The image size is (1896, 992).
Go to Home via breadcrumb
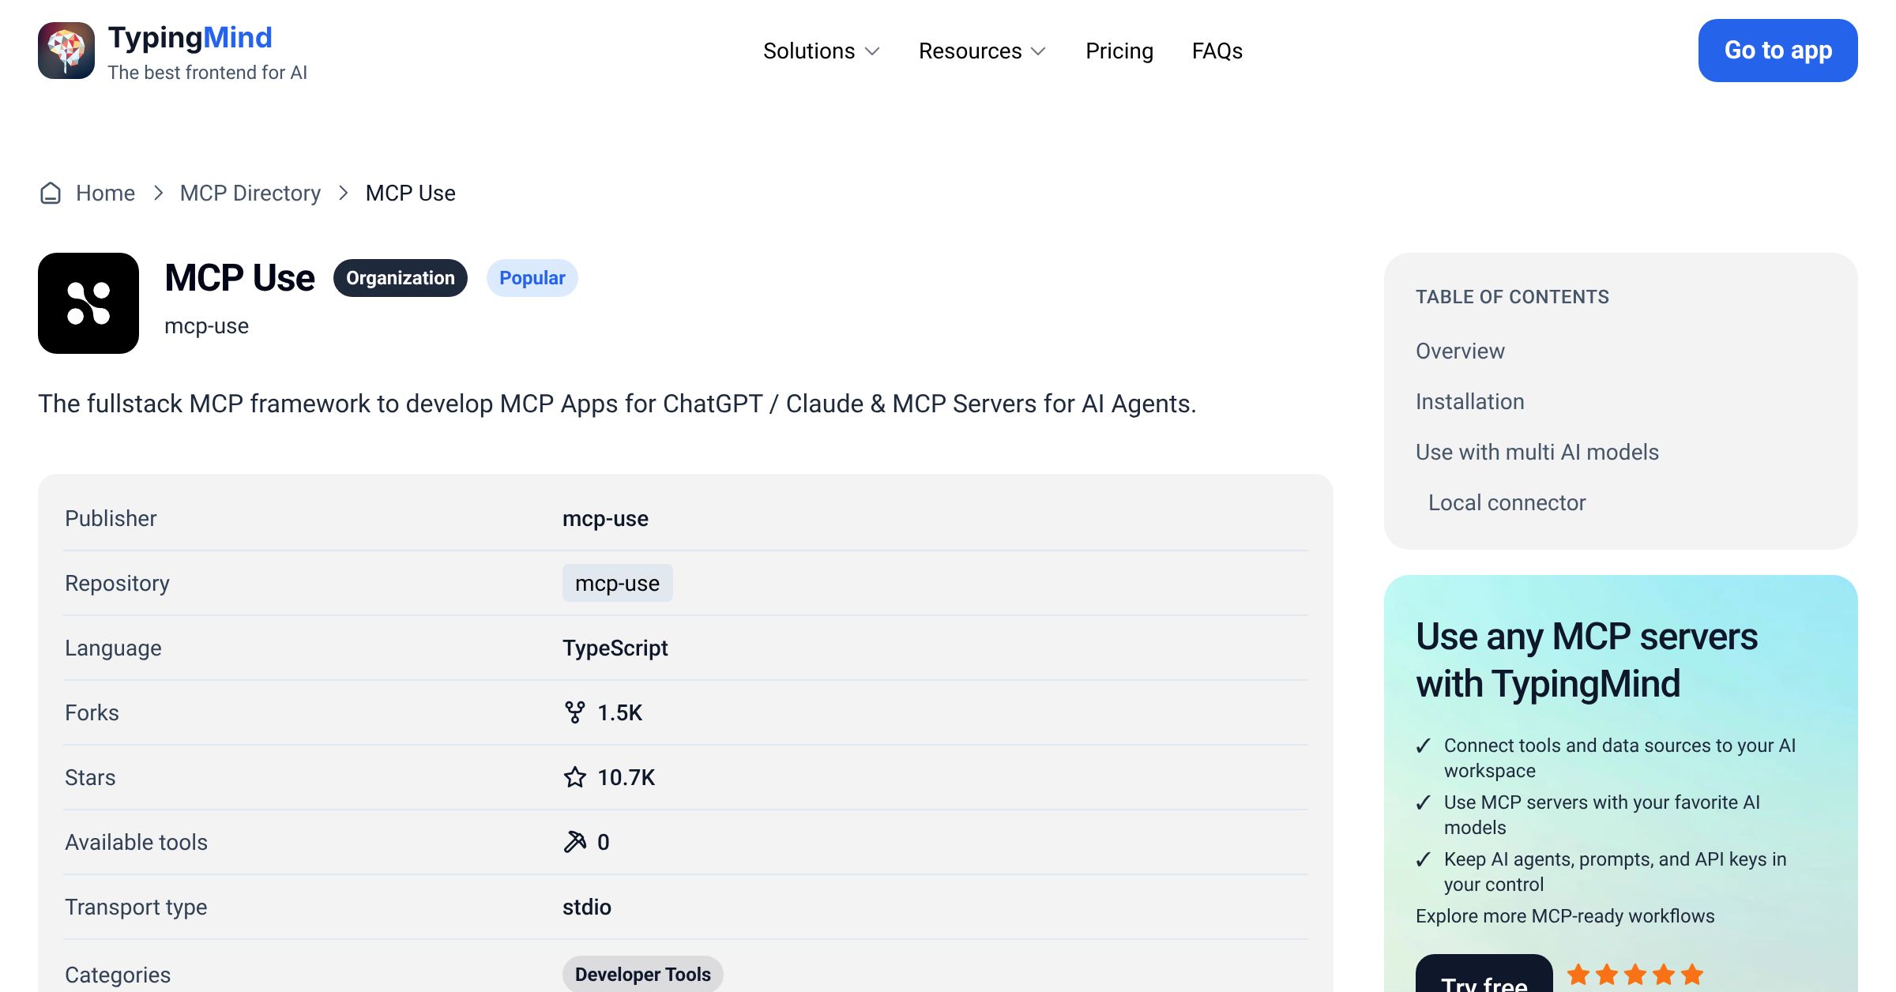point(105,193)
